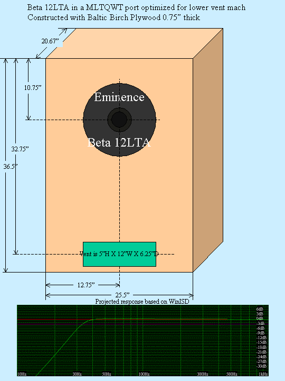Select the 25.5" overall width label

122,295
